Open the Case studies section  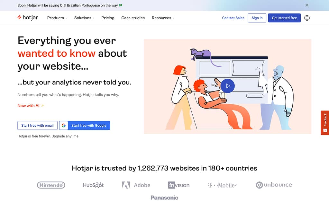(x=133, y=18)
